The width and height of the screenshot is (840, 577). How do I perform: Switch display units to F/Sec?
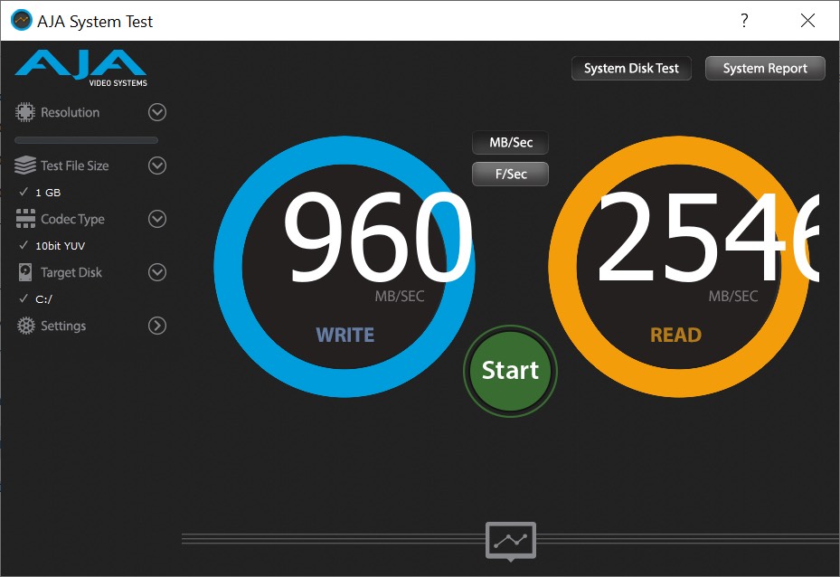click(x=510, y=175)
